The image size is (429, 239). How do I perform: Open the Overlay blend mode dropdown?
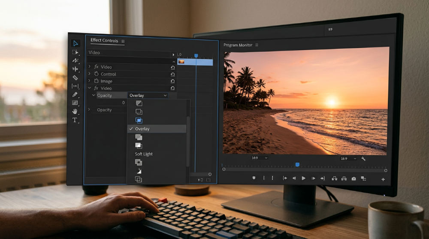tap(148, 96)
